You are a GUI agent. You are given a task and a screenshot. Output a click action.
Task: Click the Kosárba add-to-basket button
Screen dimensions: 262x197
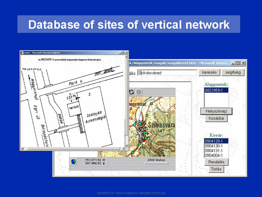coord(216,119)
